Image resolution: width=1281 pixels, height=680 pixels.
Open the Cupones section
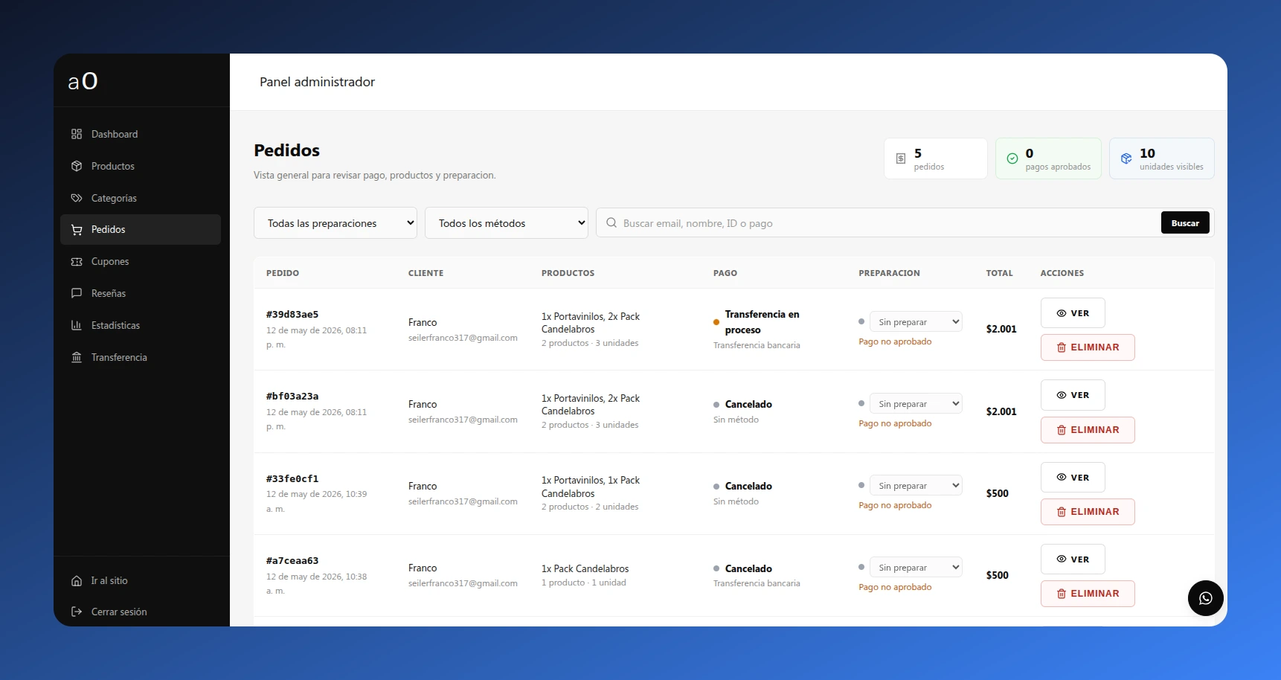click(141, 262)
